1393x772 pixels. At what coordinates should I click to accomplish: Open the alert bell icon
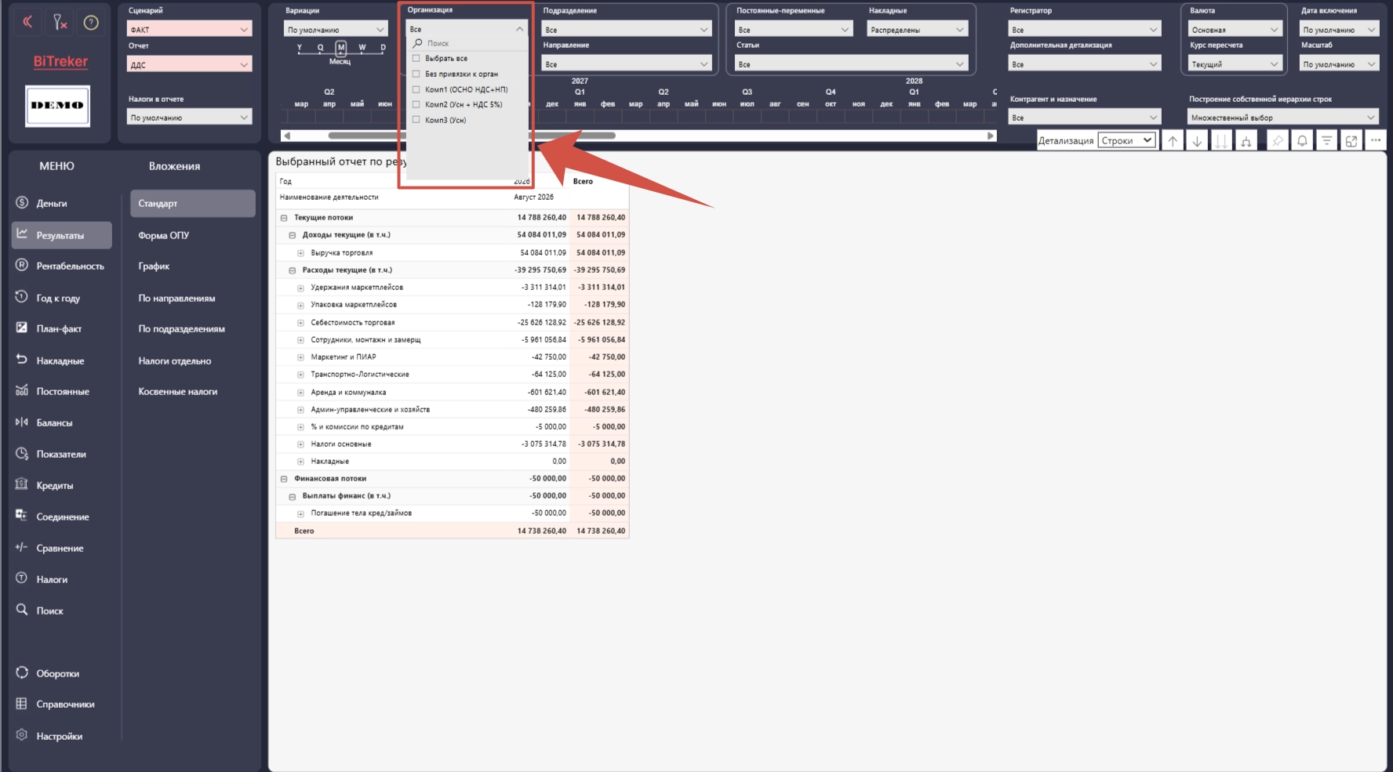coord(1302,141)
